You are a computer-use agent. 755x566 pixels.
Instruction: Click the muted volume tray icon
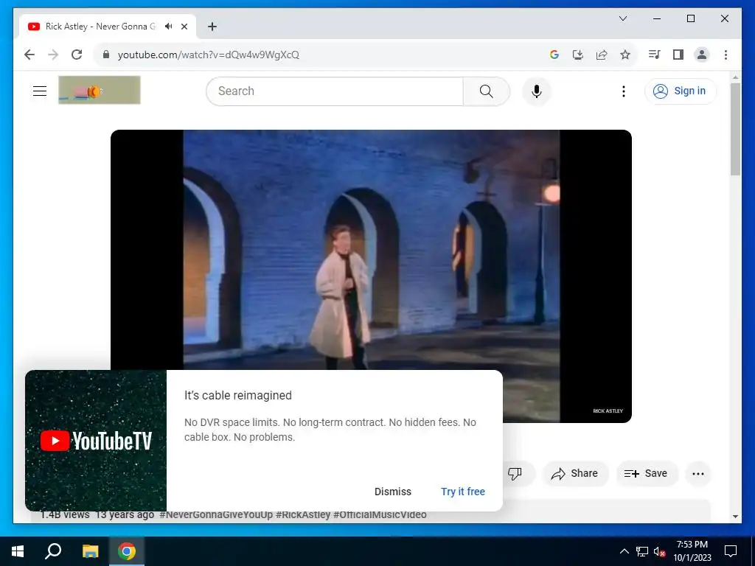pos(660,551)
